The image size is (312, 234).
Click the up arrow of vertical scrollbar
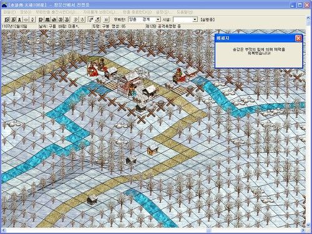click(308, 17)
